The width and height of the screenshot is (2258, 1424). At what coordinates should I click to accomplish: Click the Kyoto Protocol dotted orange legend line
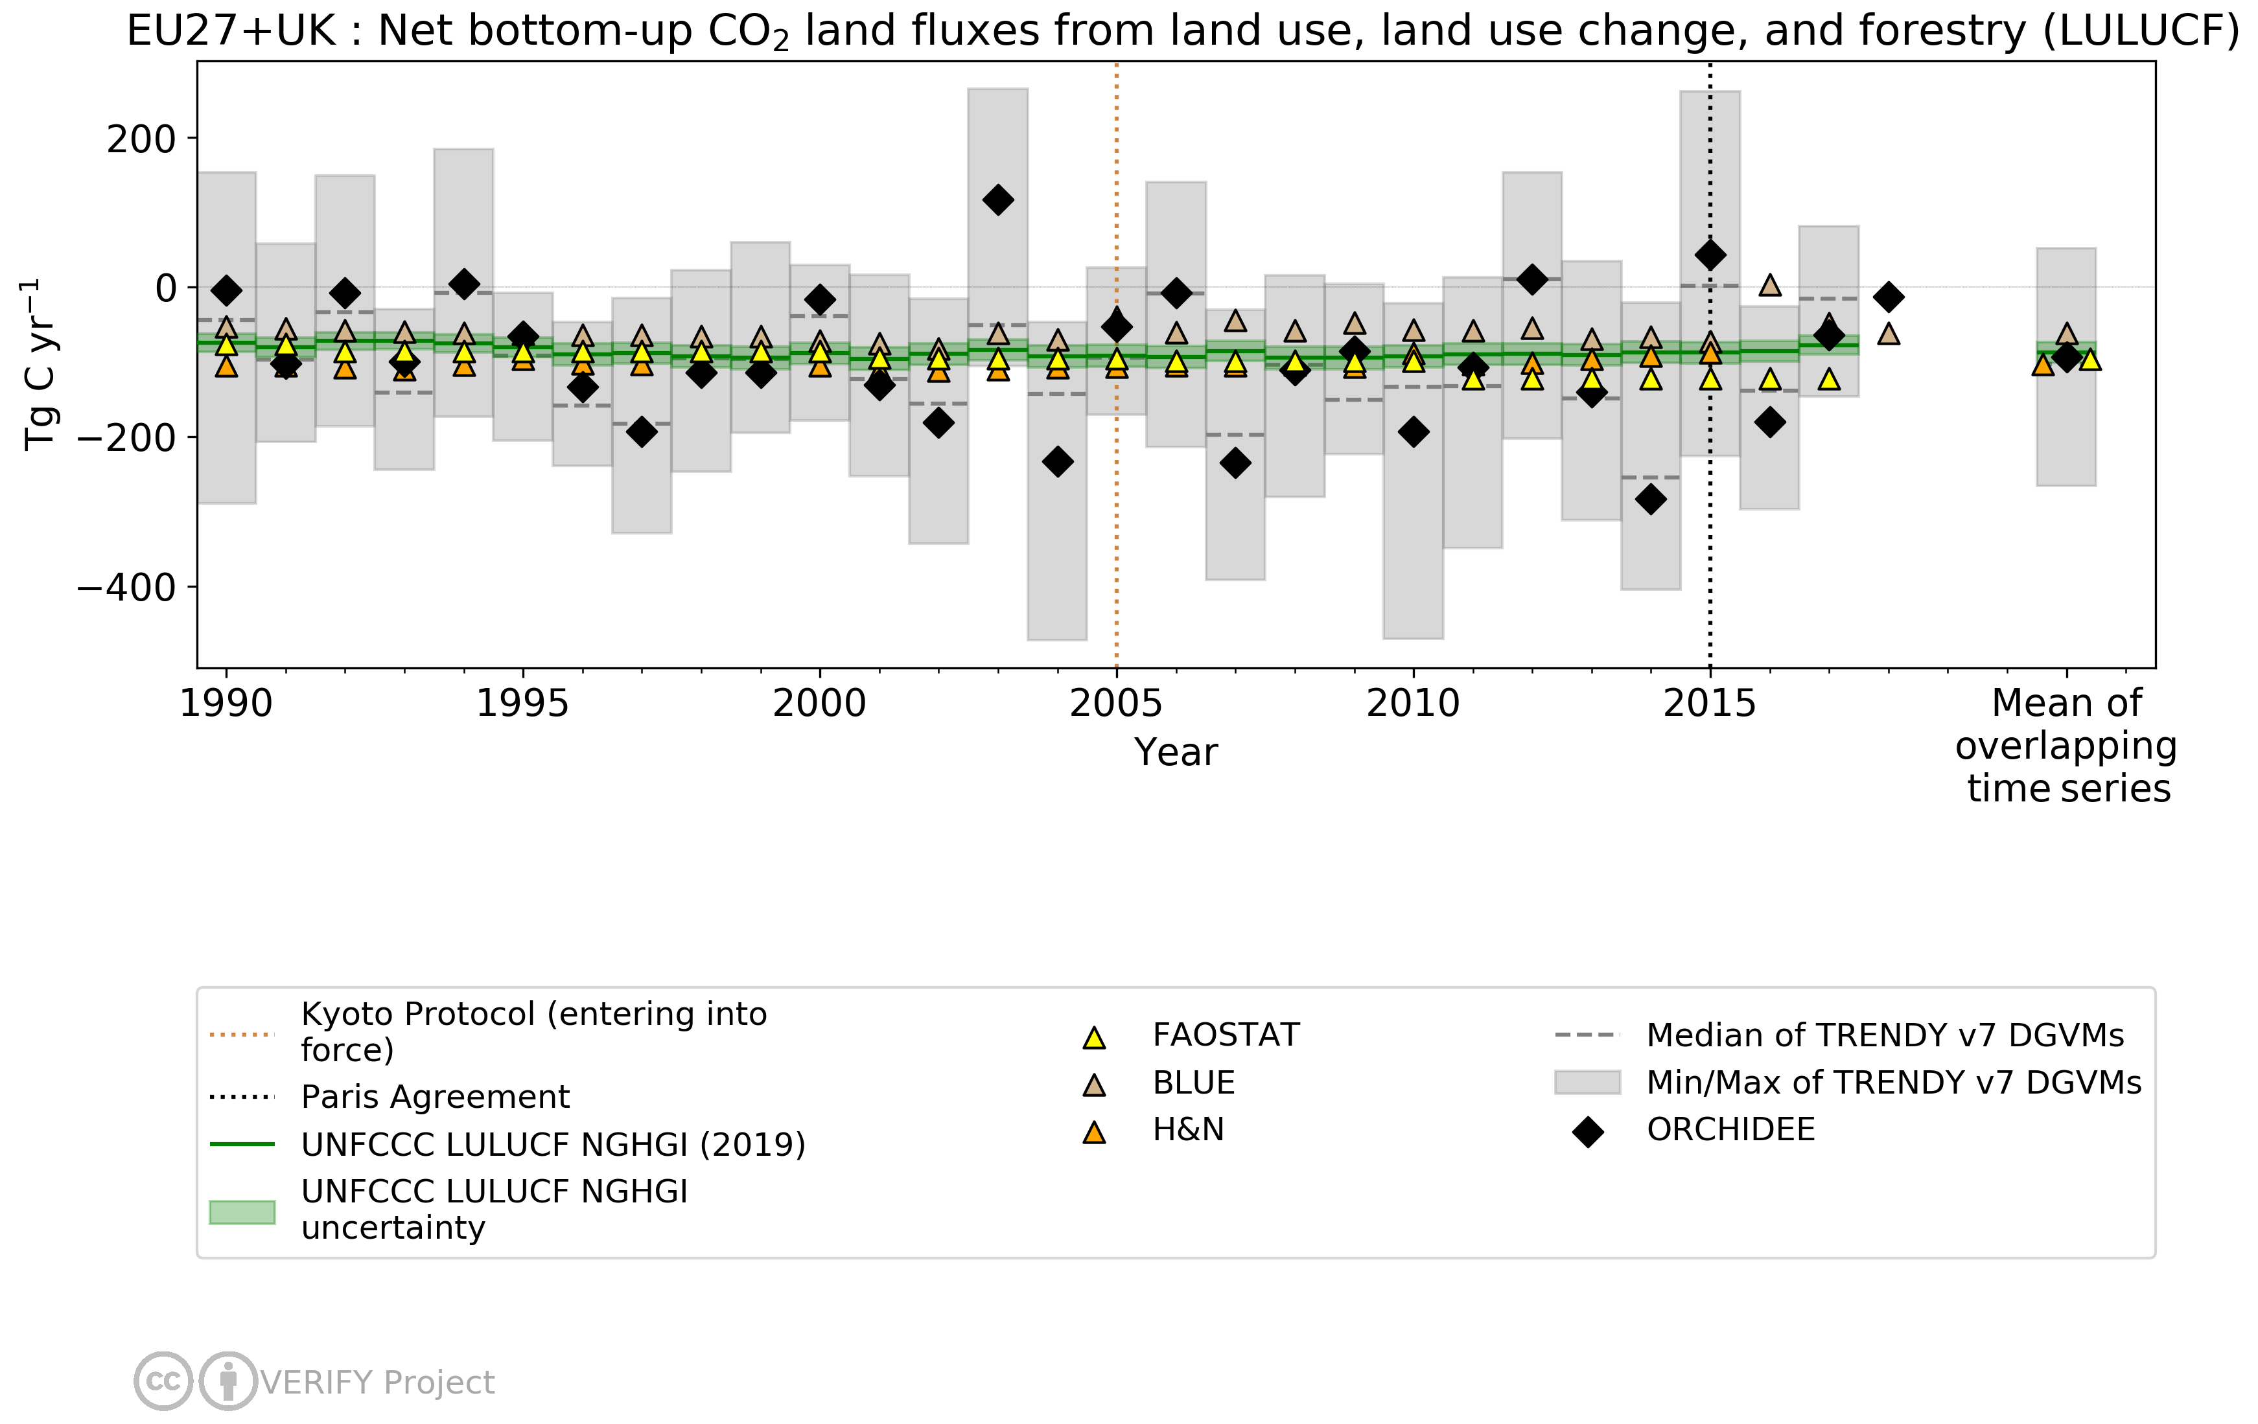click(242, 1035)
